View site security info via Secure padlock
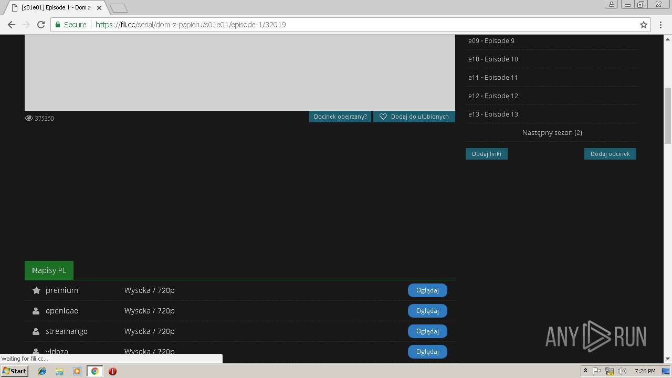This screenshot has width=672, height=378. pyautogui.click(x=71, y=25)
